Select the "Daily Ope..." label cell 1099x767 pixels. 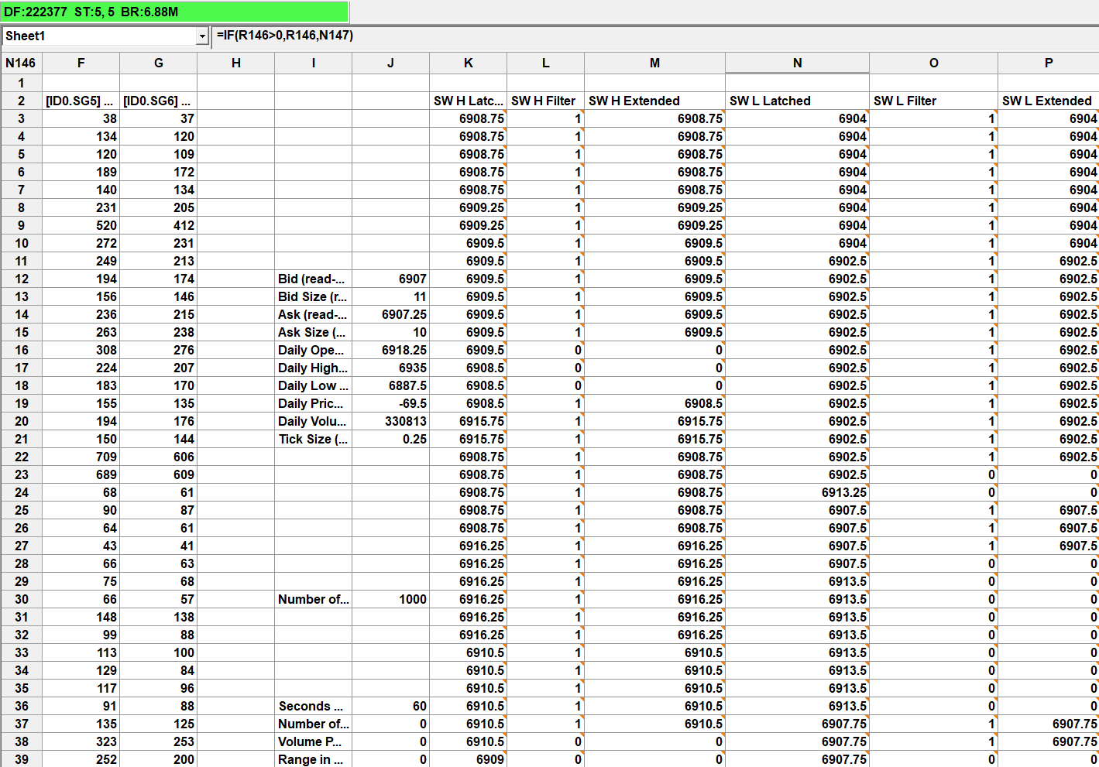pyautogui.click(x=314, y=350)
